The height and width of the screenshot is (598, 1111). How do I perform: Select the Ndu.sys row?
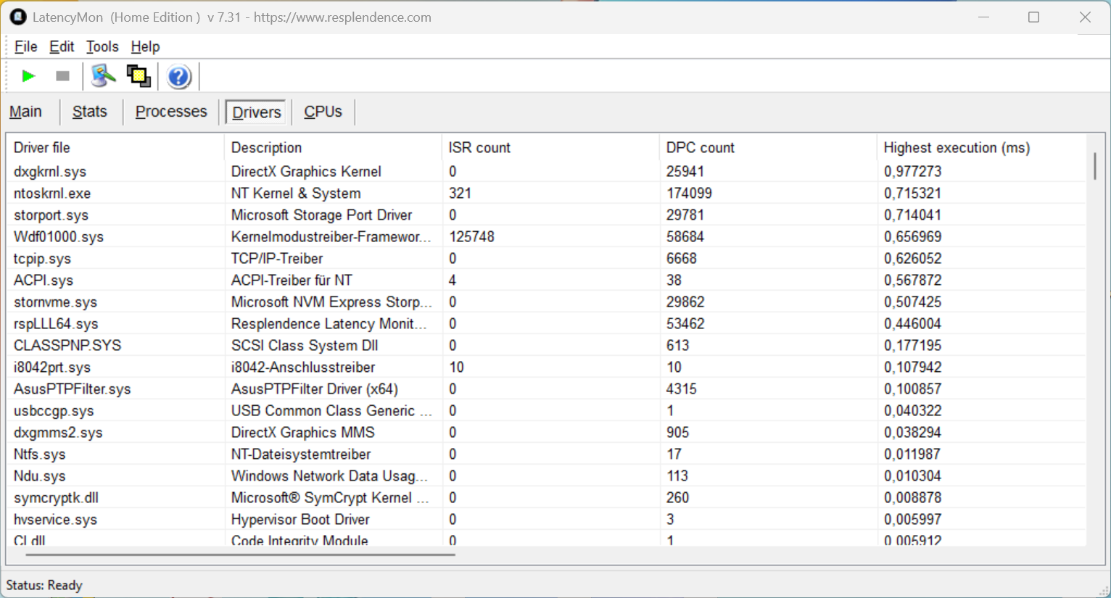pyautogui.click(x=547, y=476)
